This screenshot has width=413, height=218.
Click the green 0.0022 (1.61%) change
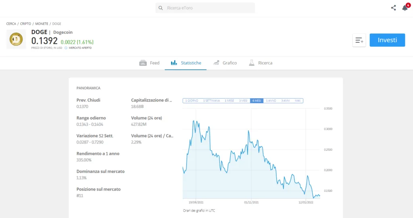(x=77, y=42)
